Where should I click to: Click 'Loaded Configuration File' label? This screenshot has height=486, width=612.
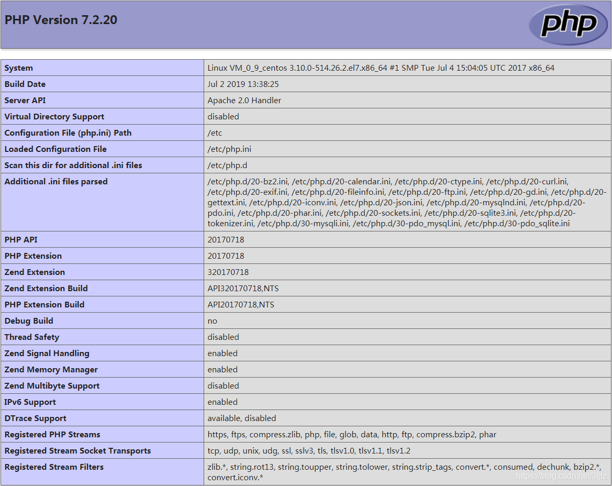tap(55, 149)
